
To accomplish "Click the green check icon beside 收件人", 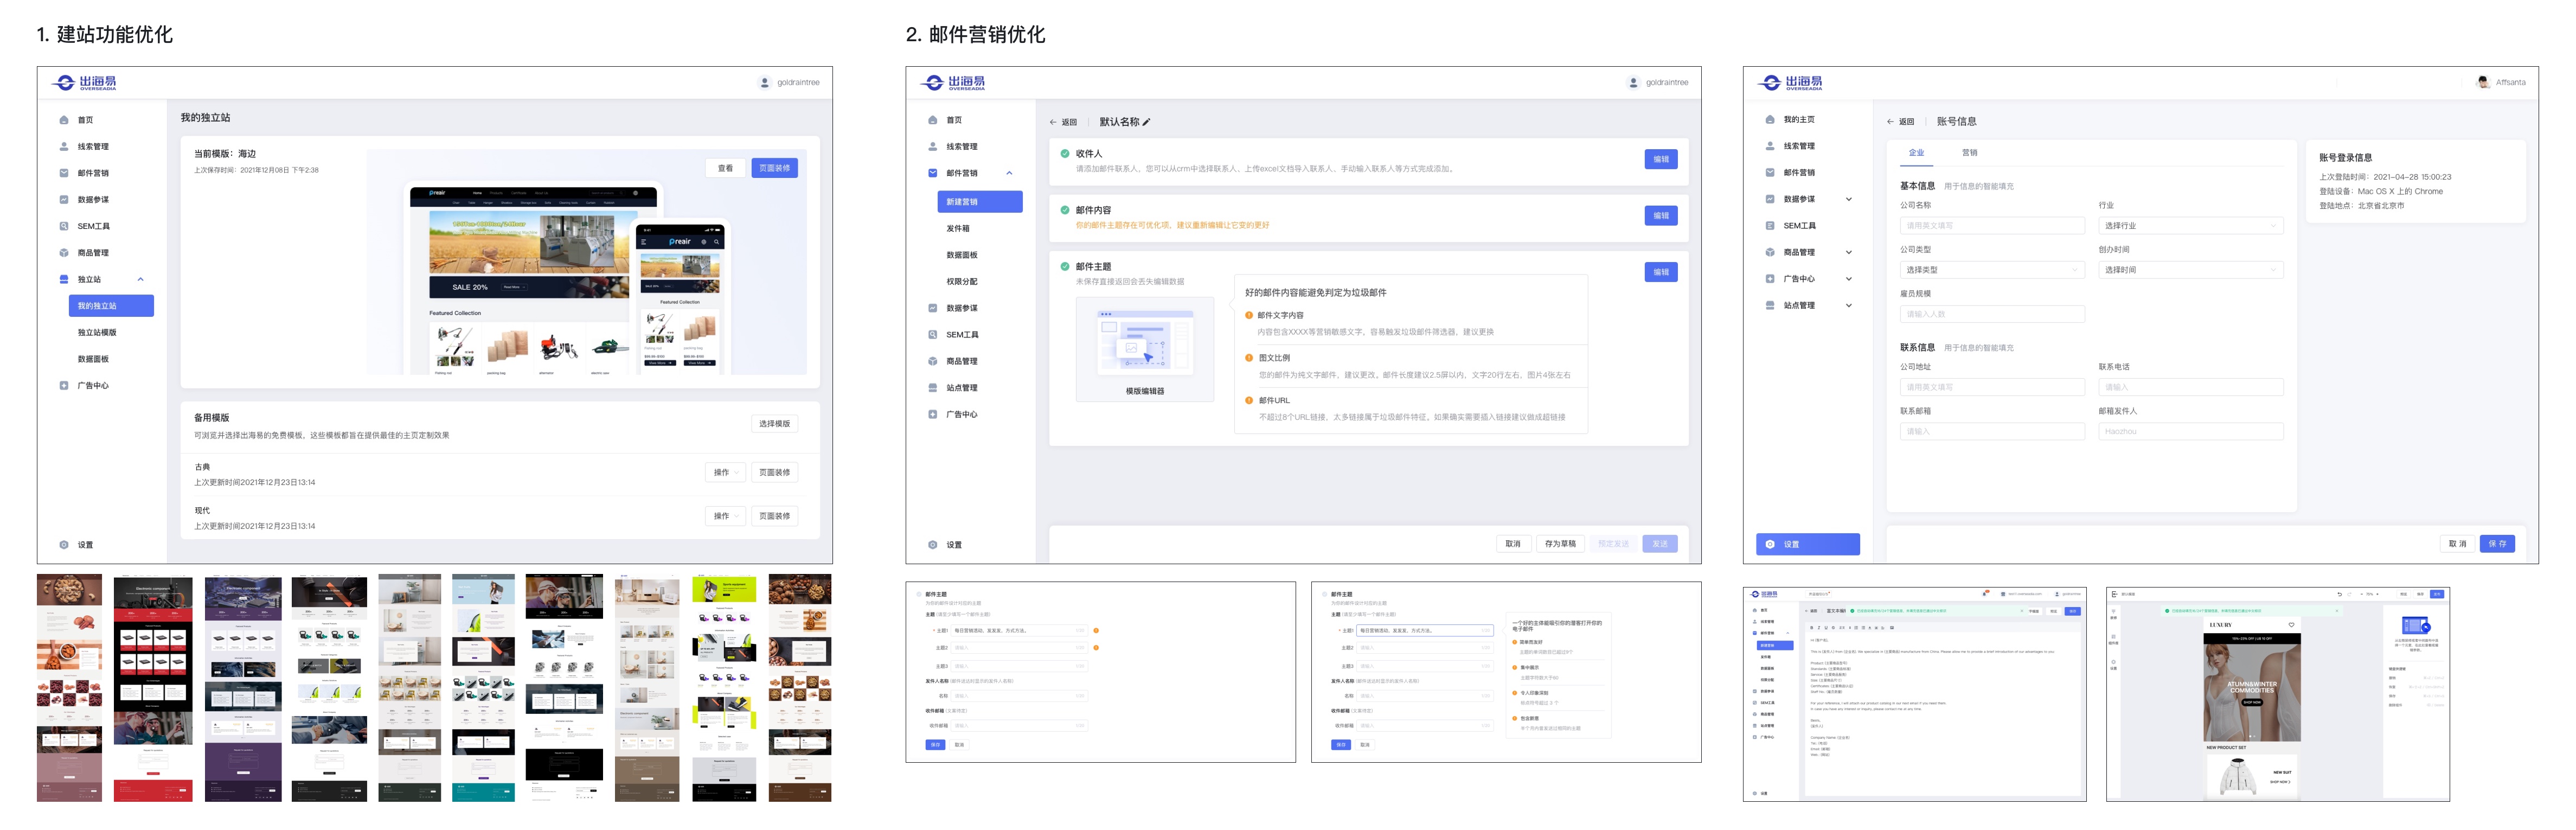I will coord(1064,153).
